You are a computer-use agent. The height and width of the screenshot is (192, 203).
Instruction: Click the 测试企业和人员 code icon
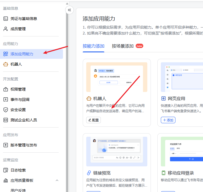[x=6, y=120]
